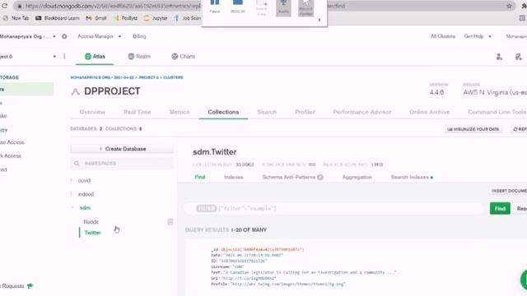The width and height of the screenshot is (527, 296).
Task: Reload the page in browser toolbar
Action: pos(4,6)
